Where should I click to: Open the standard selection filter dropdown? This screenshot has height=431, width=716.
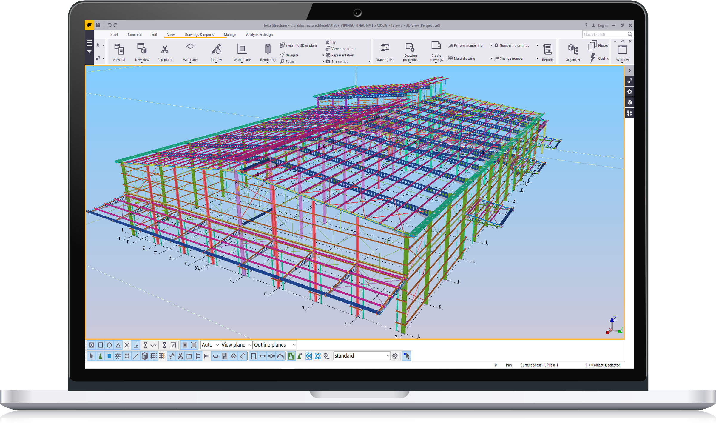pyautogui.click(x=388, y=356)
